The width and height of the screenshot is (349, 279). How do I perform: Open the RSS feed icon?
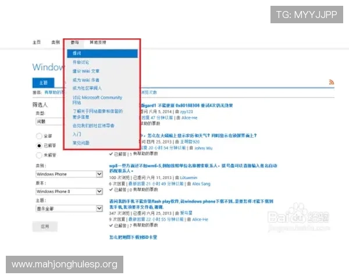[x=332, y=82]
